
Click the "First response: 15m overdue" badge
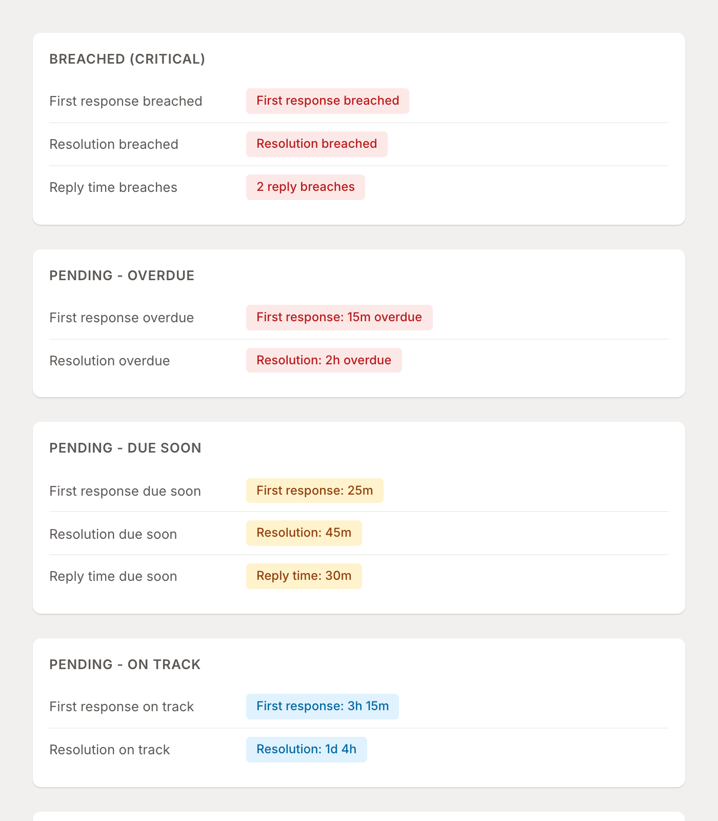tap(339, 318)
